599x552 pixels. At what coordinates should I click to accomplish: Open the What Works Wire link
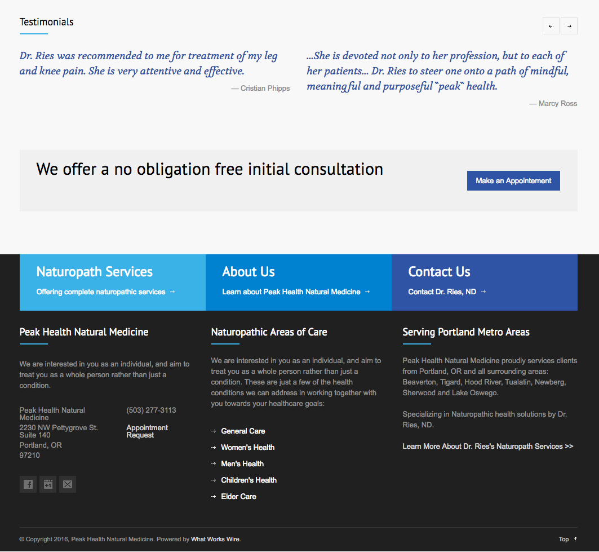tap(215, 539)
